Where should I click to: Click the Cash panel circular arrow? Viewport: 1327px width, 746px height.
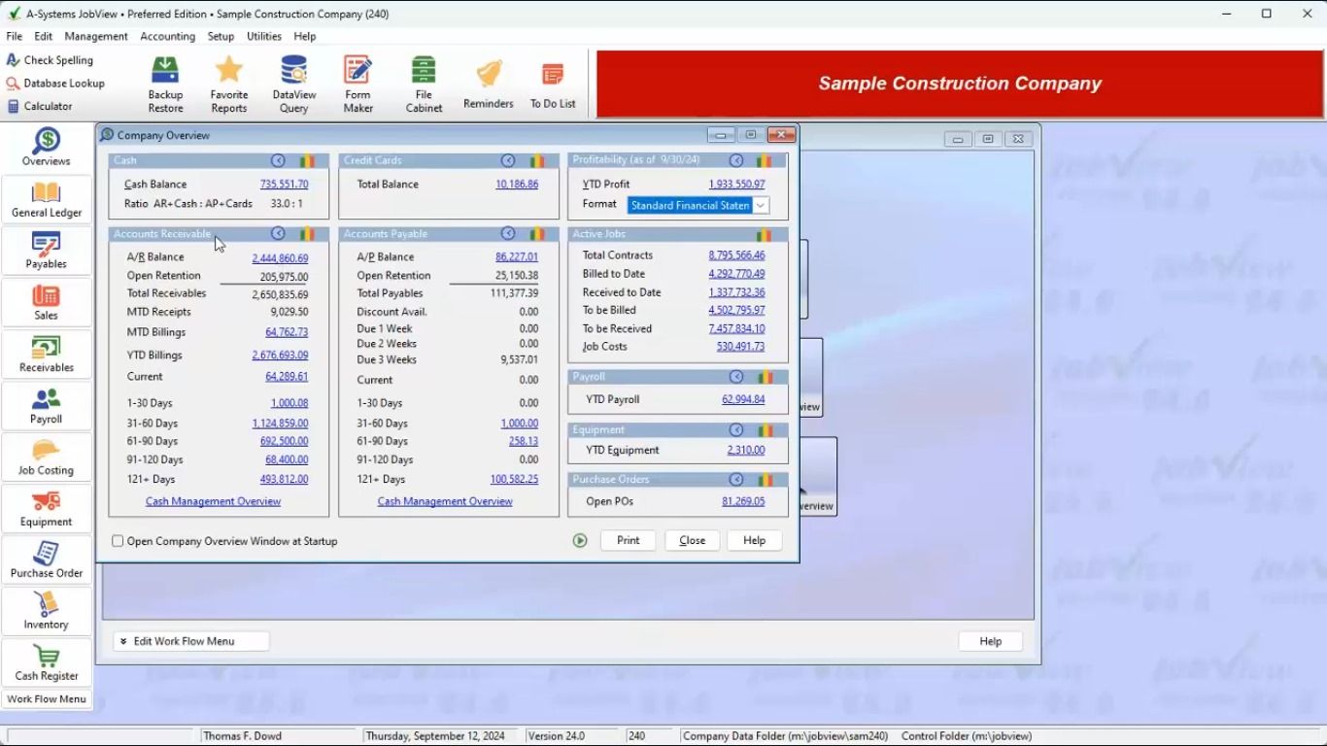(278, 160)
